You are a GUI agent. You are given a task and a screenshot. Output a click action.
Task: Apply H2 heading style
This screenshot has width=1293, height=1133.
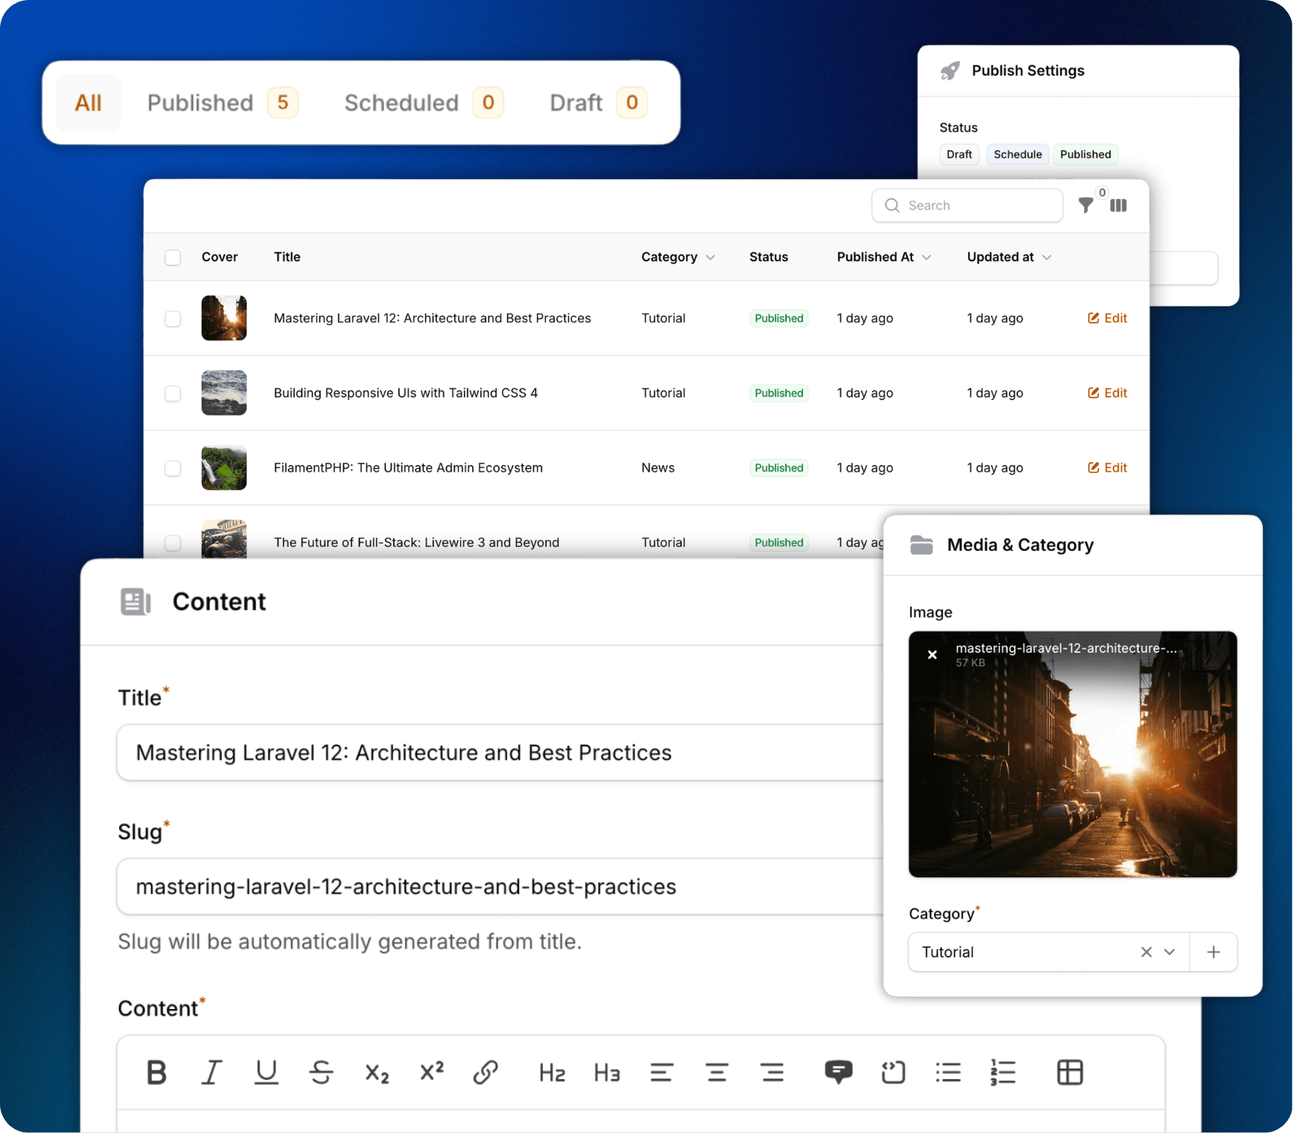[552, 1073]
